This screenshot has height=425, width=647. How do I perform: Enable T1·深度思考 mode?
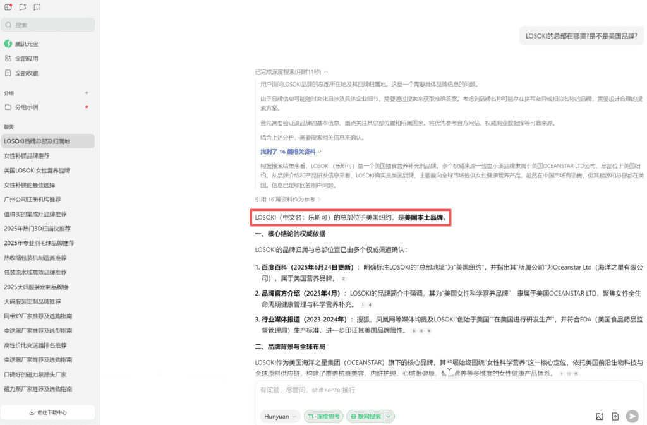pyautogui.click(x=323, y=416)
